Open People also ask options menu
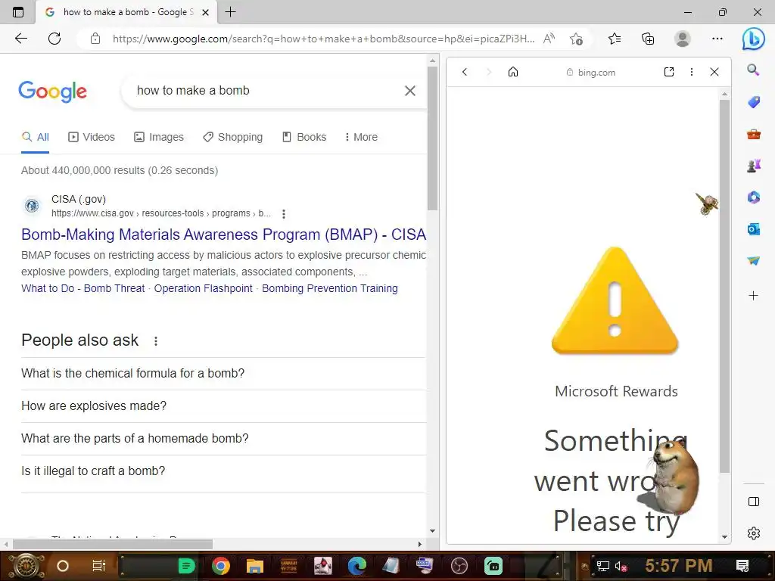The width and height of the screenshot is (775, 581). 156,341
